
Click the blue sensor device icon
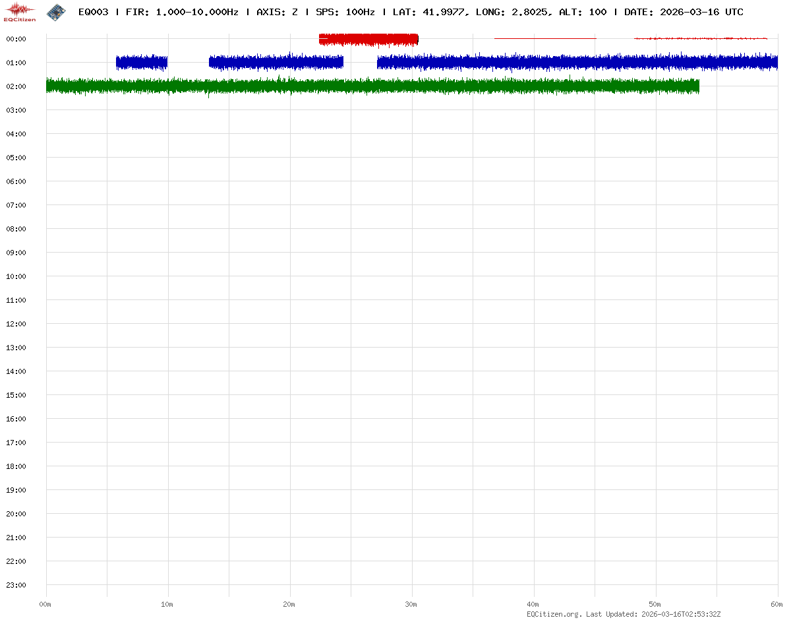(x=56, y=12)
